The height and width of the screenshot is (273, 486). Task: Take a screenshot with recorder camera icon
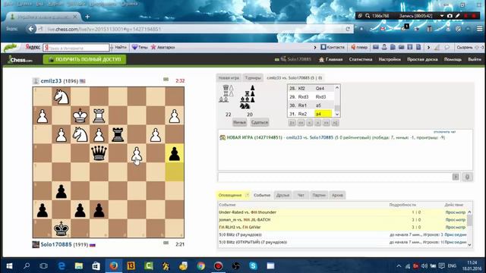point(450,16)
